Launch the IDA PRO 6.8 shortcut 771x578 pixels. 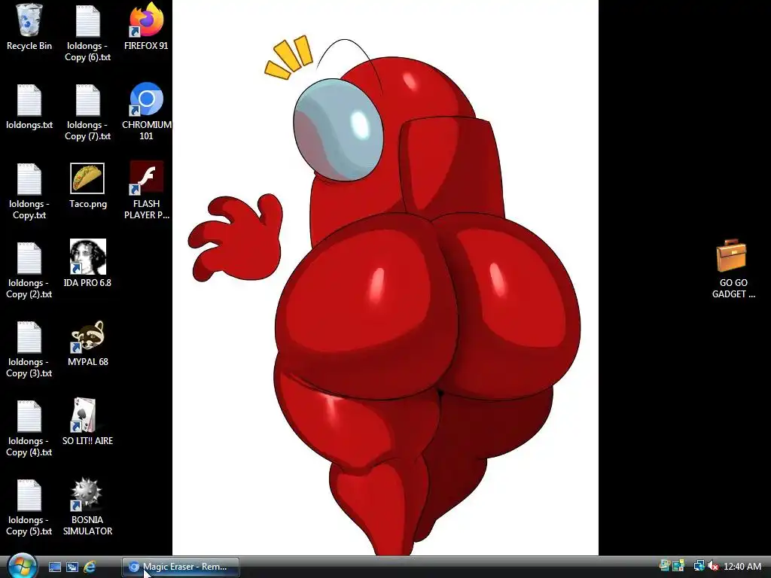pos(87,263)
